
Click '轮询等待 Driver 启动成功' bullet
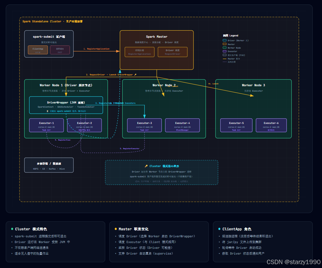click(x=242, y=248)
